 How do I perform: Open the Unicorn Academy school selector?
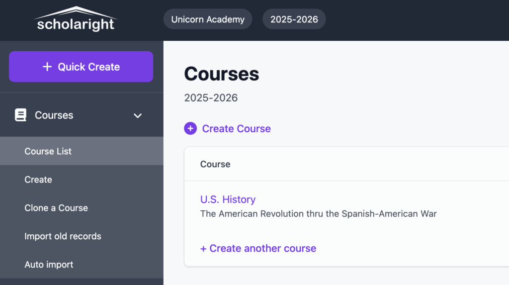click(x=208, y=20)
